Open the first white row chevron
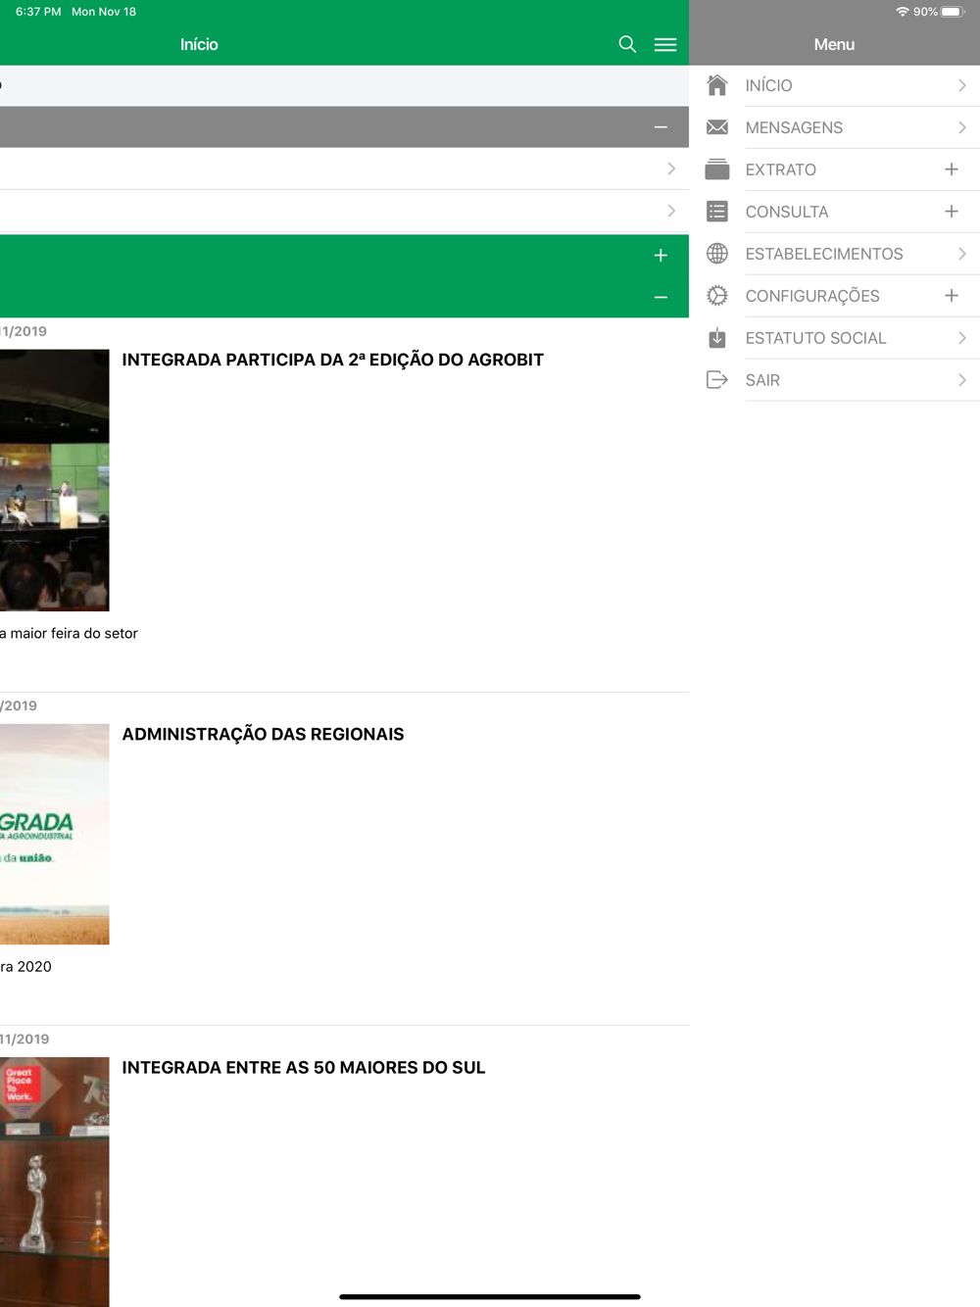 [x=671, y=169]
